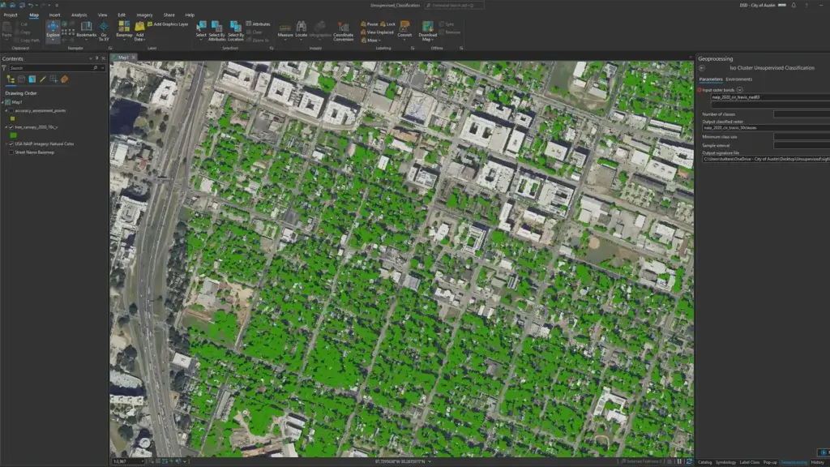Screen dimensions: 830x467
Task: Enable the Street Name Basemap layer
Action: click(11, 152)
